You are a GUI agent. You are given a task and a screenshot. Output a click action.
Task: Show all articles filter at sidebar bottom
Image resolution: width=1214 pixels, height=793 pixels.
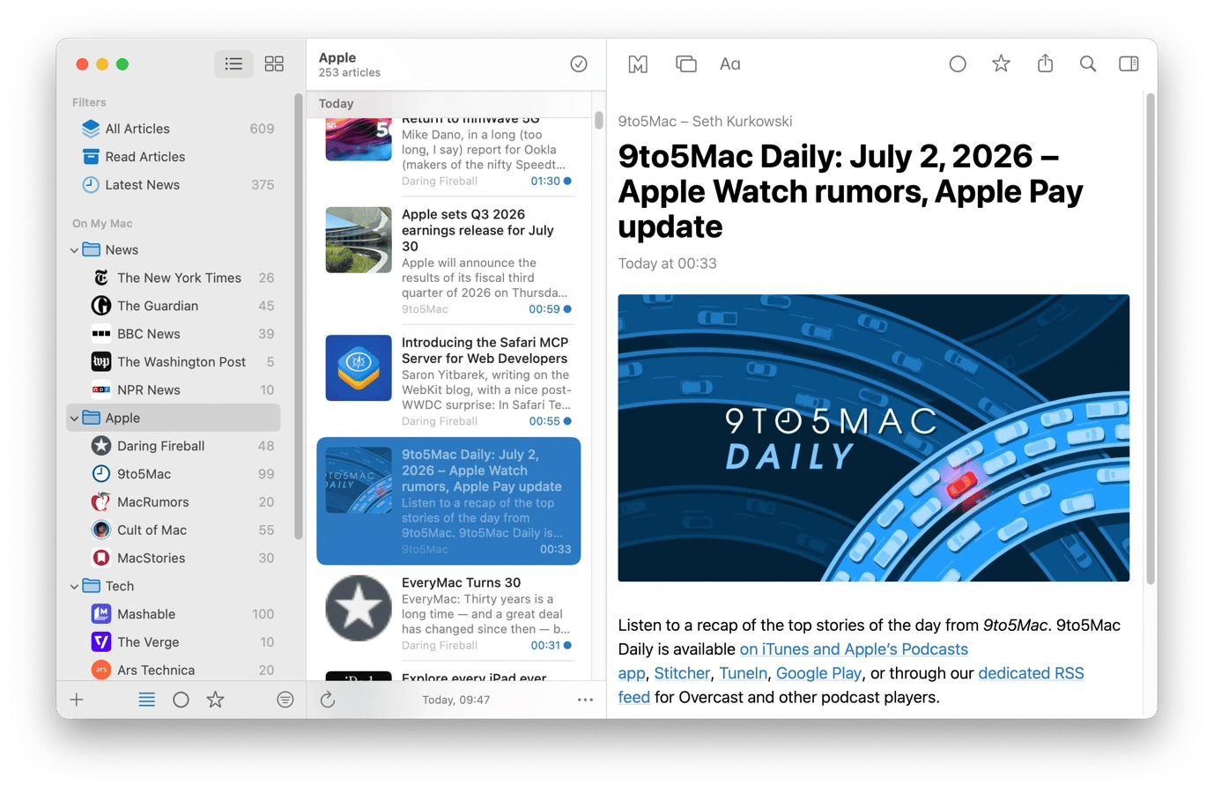146,700
